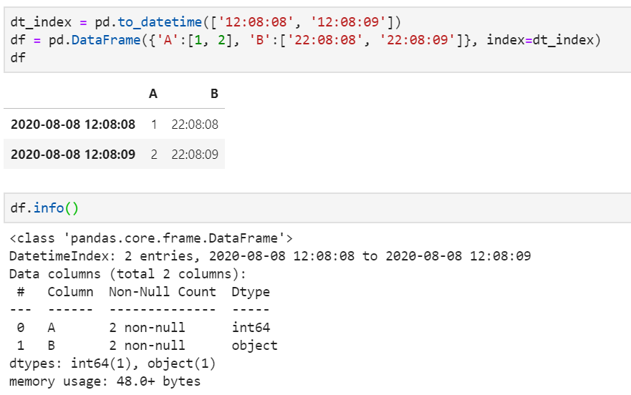Click column header B in the table
631x395 pixels.
[x=214, y=94]
